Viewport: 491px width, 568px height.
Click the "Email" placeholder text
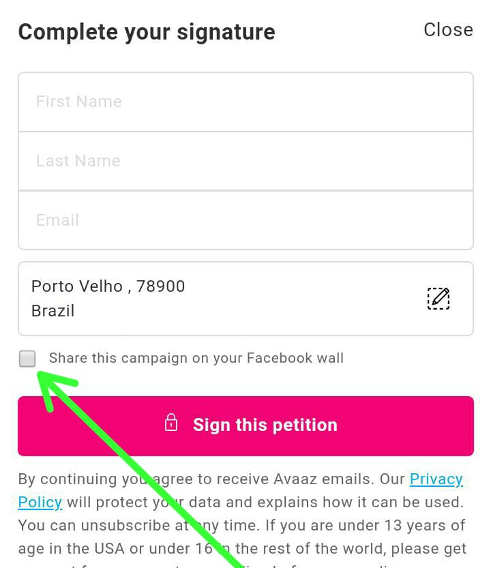[x=57, y=220]
